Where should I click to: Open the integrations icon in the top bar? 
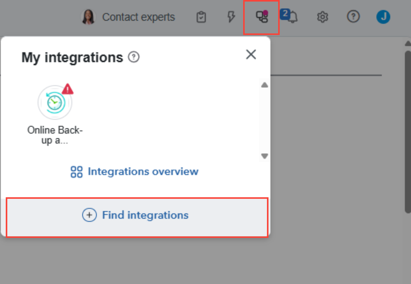coord(261,17)
